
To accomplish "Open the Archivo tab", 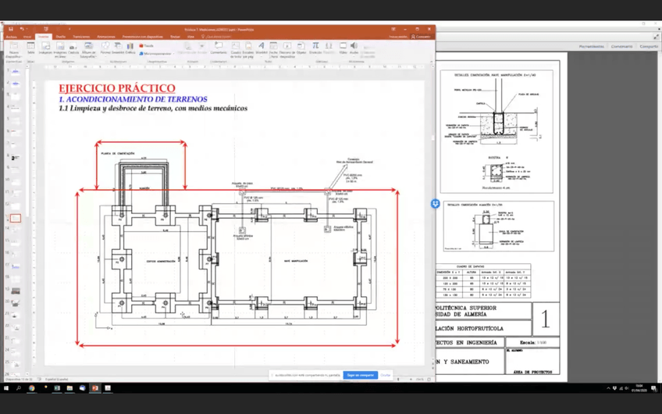I will coord(11,37).
